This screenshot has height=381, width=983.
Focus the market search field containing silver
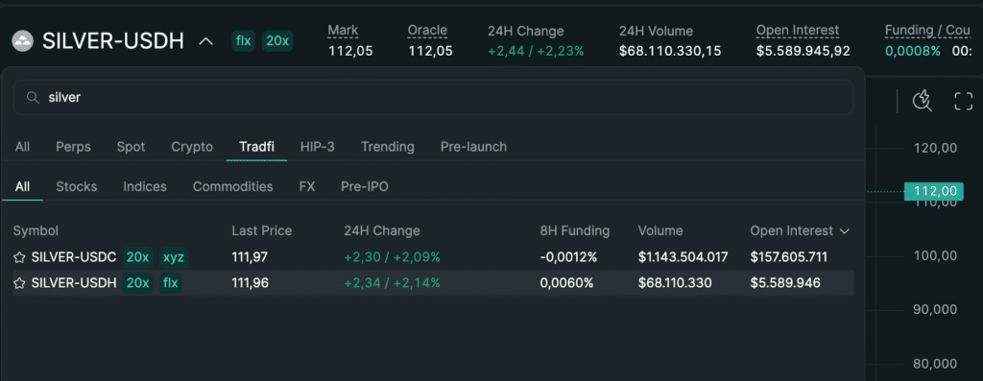tap(433, 98)
